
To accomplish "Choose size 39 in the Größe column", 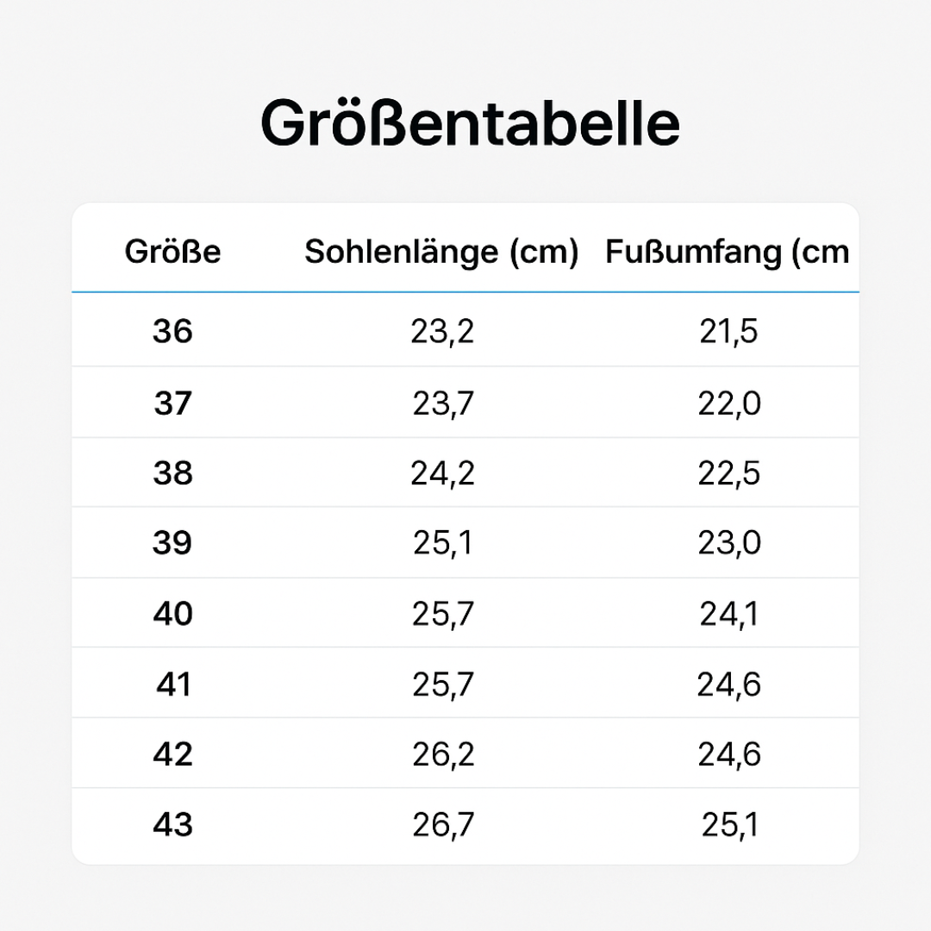I will tap(172, 543).
